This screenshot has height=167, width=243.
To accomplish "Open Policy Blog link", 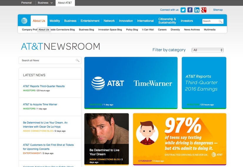I will 132,30.
